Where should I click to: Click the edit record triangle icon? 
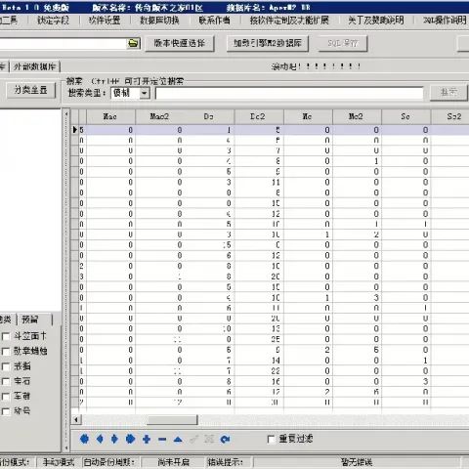(x=178, y=440)
